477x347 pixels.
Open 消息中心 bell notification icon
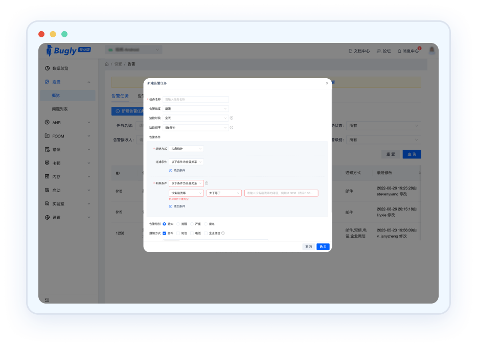400,51
